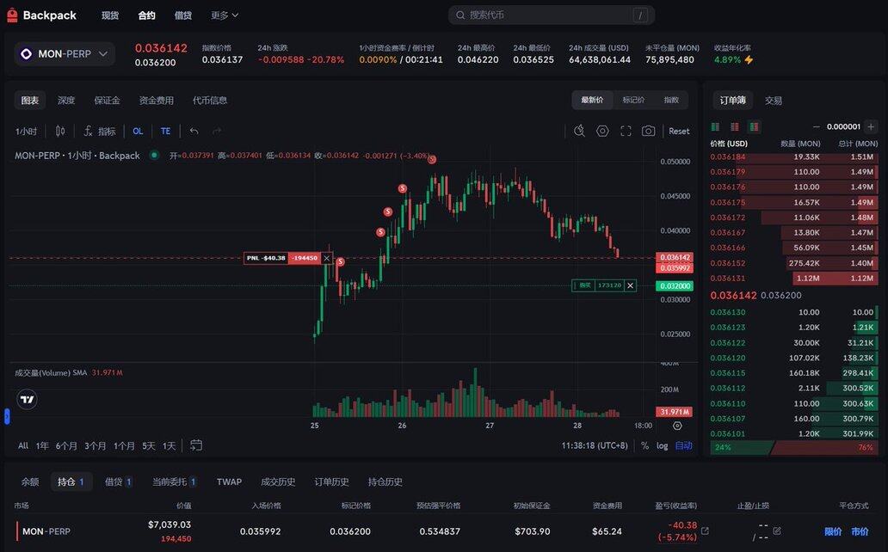The image size is (888, 552).
Task: Open the candlestick chart style selector
Action: coord(60,131)
